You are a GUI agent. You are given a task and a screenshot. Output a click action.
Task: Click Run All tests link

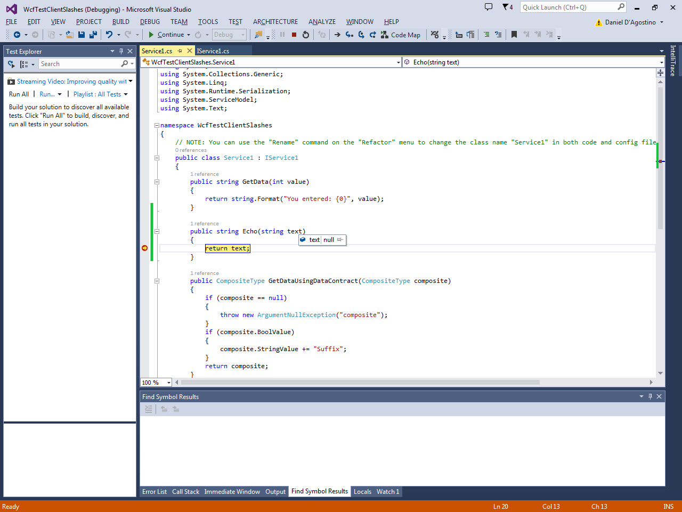point(19,94)
